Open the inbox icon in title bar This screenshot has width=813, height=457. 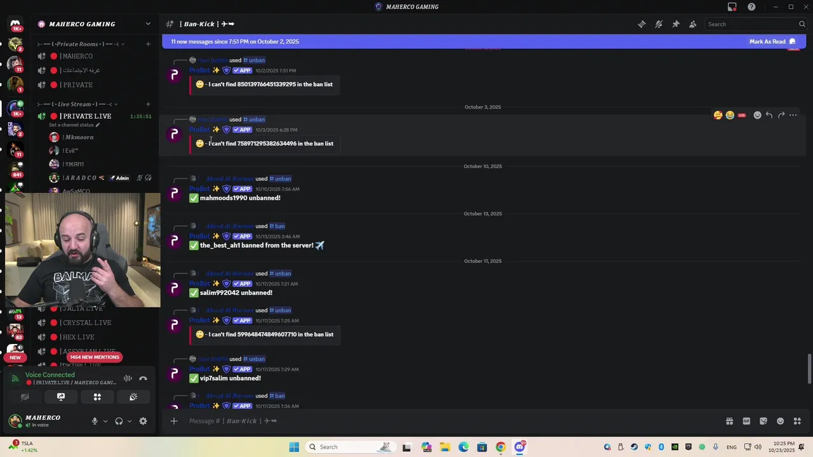732,7
